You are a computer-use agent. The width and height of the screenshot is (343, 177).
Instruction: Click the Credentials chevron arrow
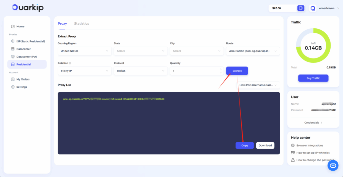(x=321, y=123)
